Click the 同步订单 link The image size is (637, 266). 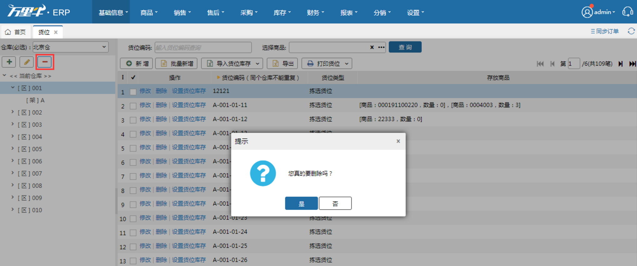pos(604,31)
